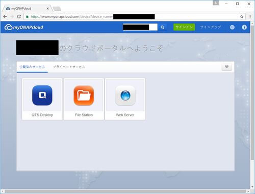Image resolution: width=255 pixels, height=194 pixels.
Task: Click the horizontal scrollbar at the bottom
Action: tap(126, 191)
